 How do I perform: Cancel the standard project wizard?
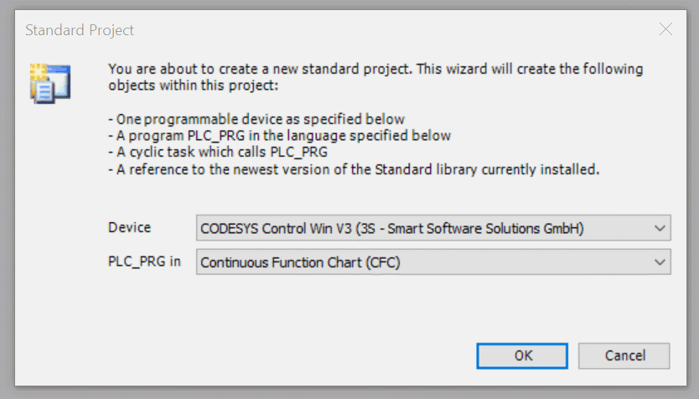[x=624, y=355]
